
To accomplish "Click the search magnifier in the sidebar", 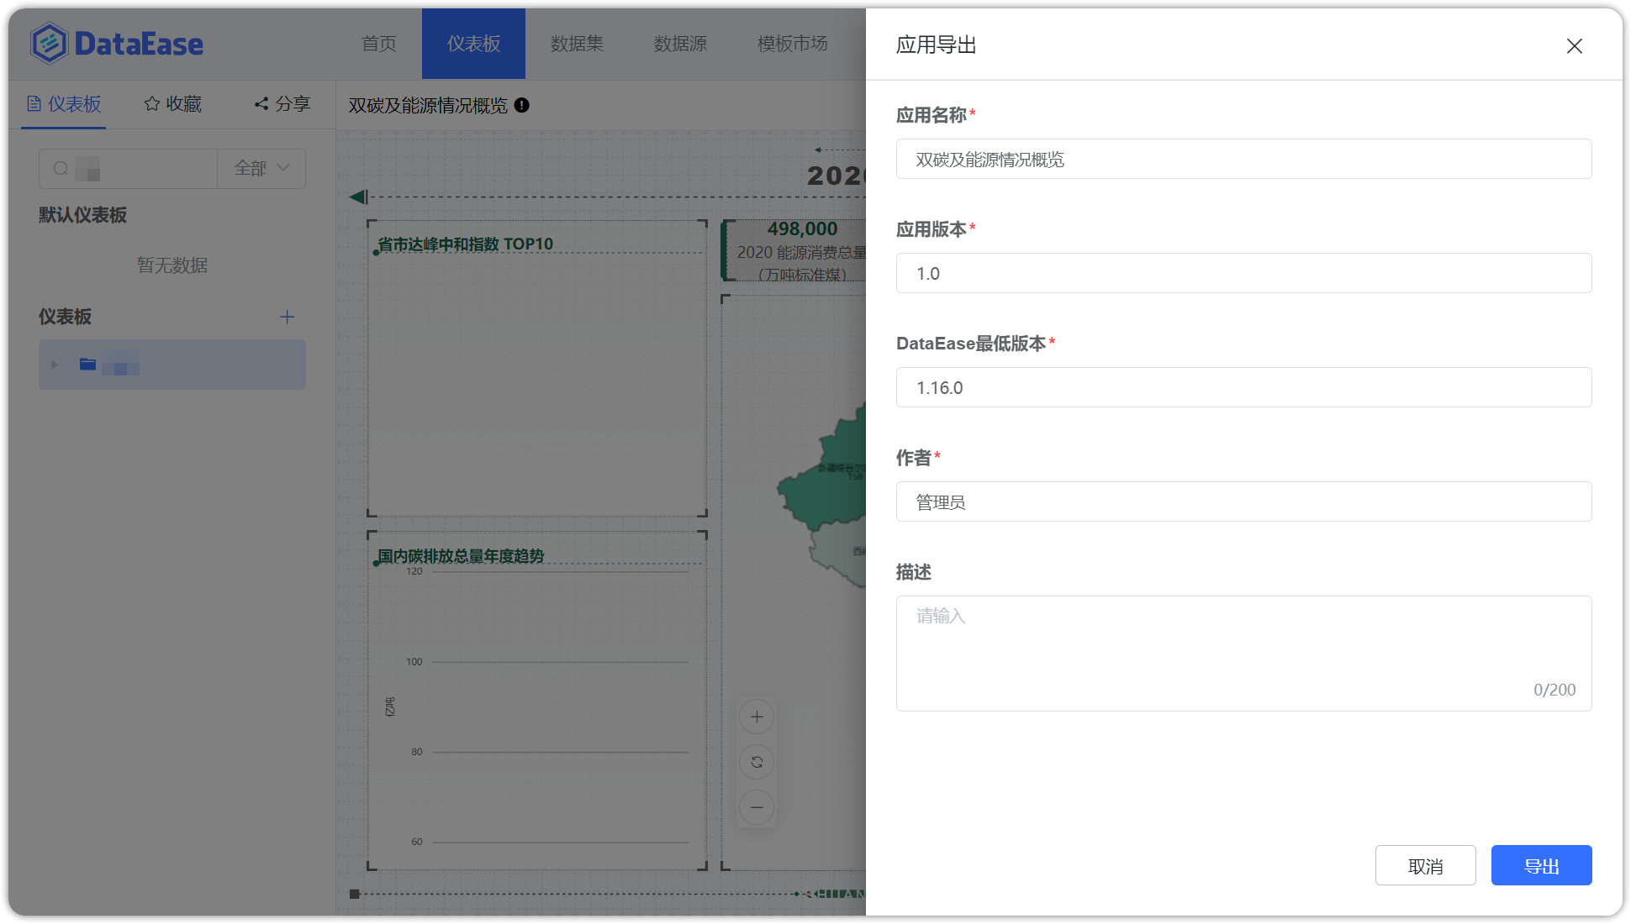I will (61, 168).
